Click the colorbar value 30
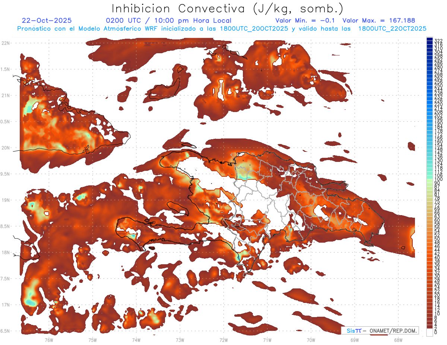The height and width of the screenshot is (345, 447). 437,277
